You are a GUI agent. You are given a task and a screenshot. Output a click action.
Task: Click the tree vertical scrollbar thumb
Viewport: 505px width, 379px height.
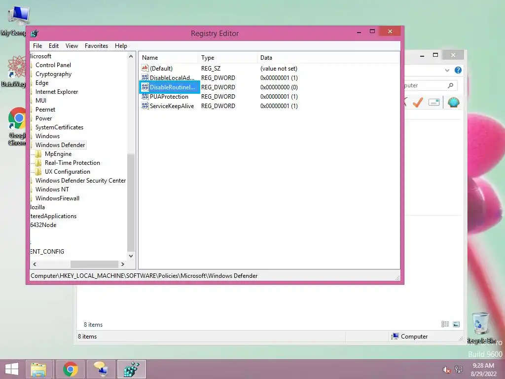[131, 203]
